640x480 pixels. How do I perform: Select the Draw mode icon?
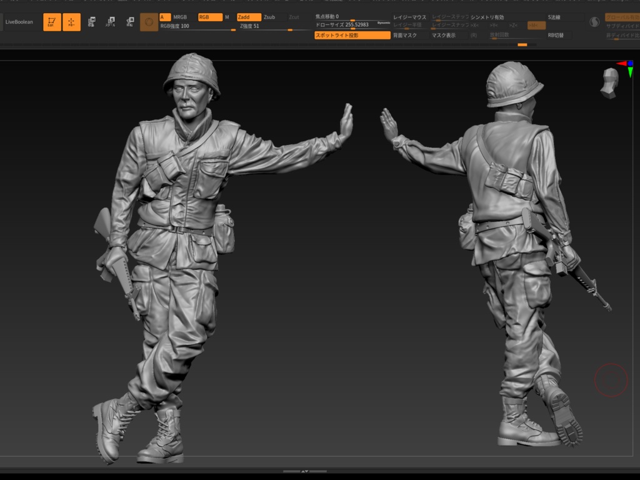coord(71,22)
